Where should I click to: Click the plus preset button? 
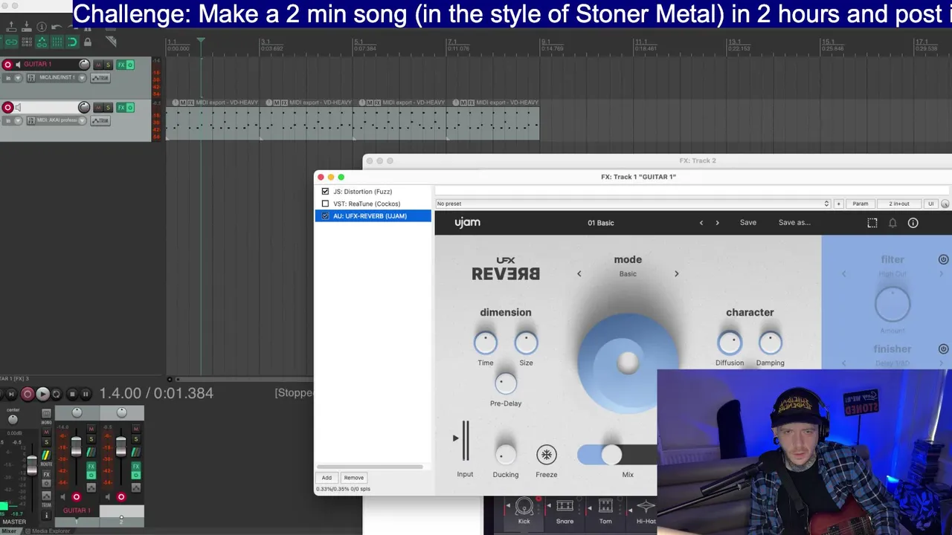838,204
